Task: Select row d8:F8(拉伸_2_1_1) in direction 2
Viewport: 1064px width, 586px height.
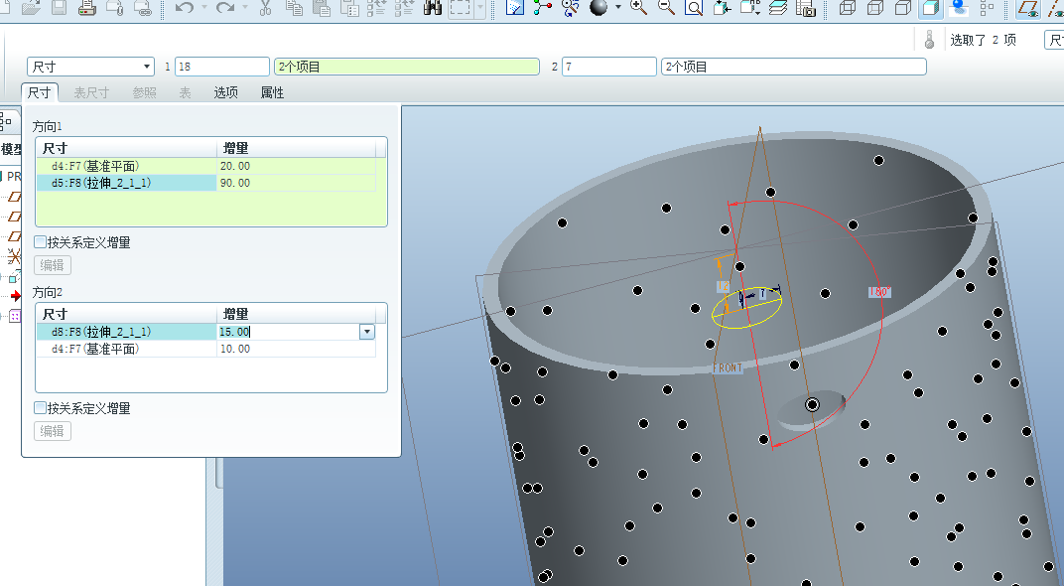Action: coord(126,332)
